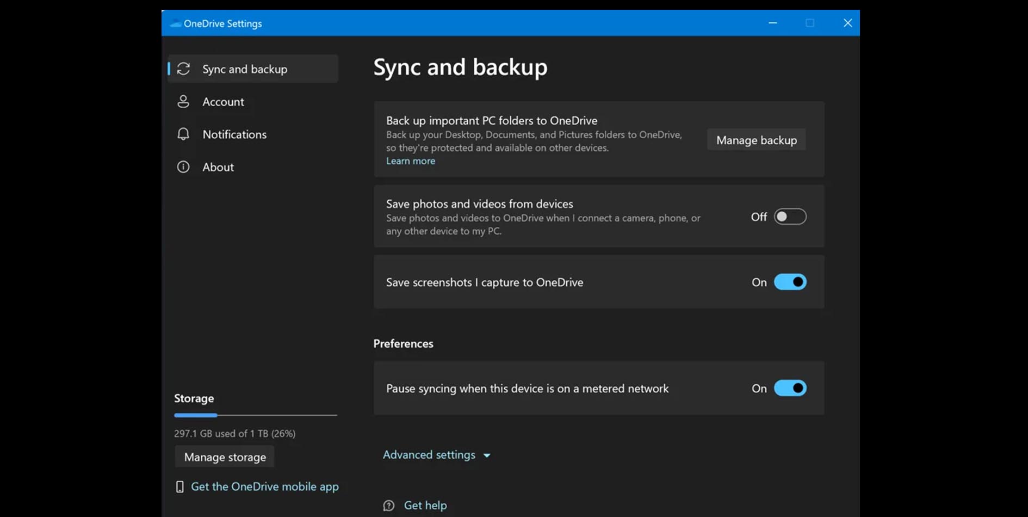Viewport: 1028px width, 517px height.
Task: Open the Account settings tab
Action: pos(223,102)
